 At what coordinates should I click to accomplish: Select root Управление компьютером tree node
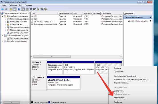17,13
